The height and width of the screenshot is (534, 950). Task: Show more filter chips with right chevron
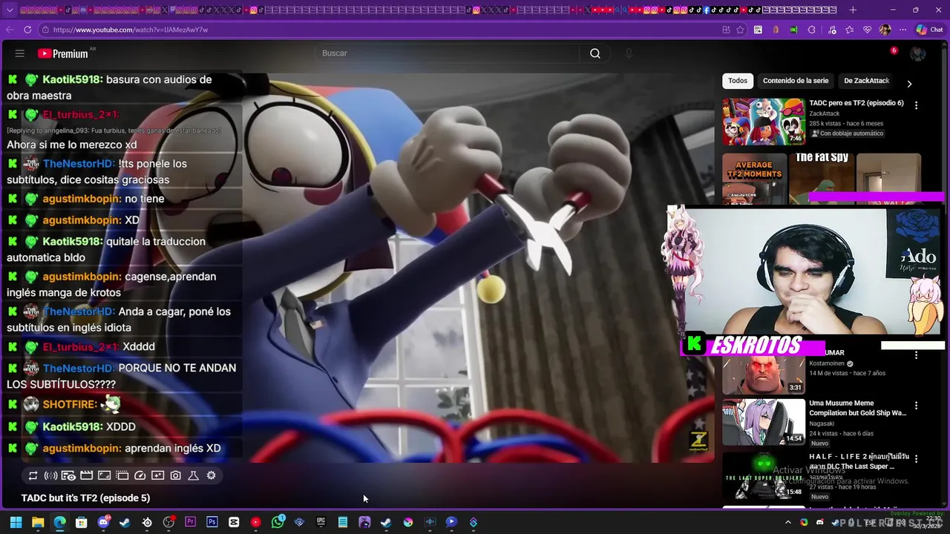pos(909,84)
